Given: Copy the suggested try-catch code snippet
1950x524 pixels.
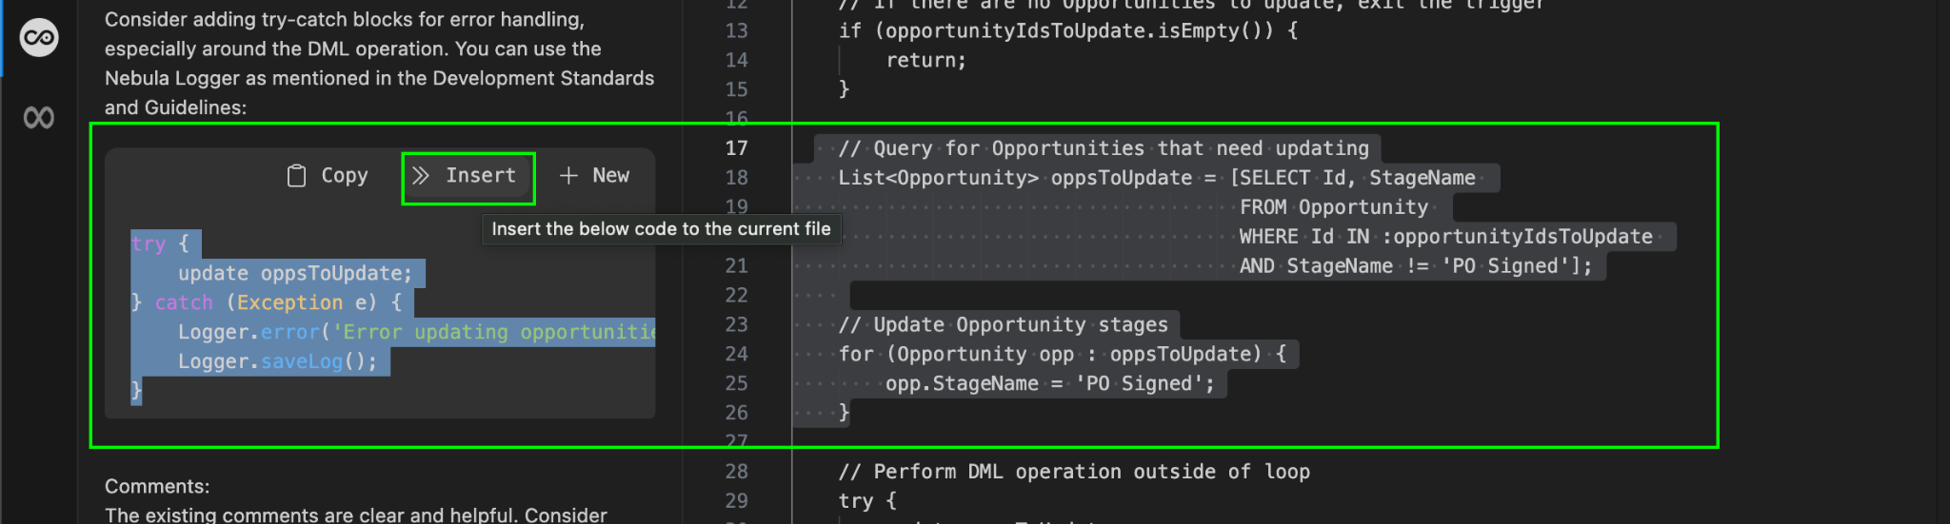Looking at the screenshot, I should 328,176.
